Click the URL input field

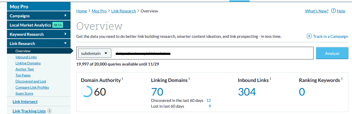coord(212,53)
